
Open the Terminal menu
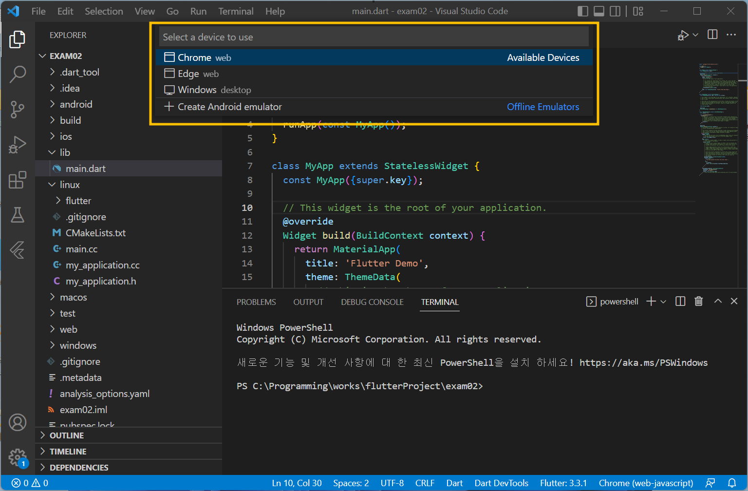236,11
